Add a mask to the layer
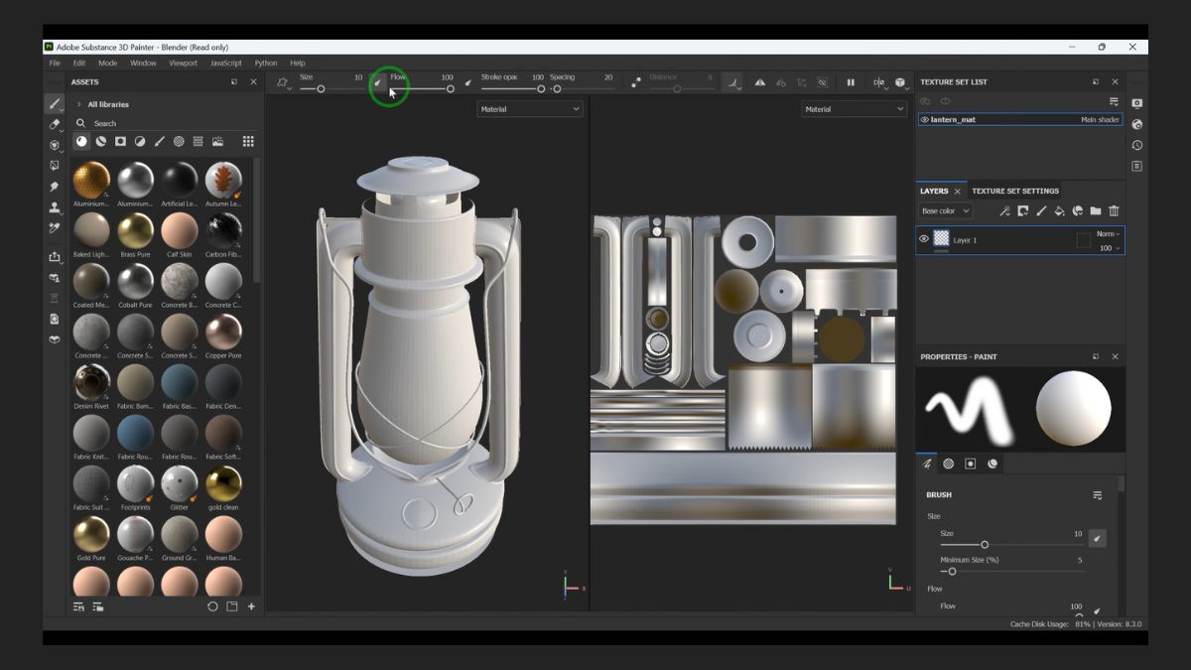 tap(1023, 211)
